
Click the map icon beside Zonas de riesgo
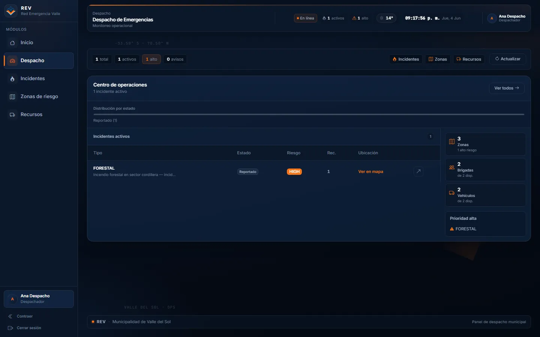coord(12,97)
